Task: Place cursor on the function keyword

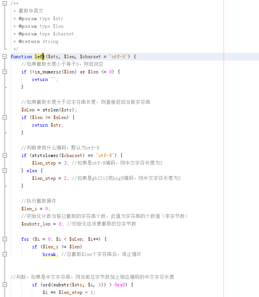Action: click(21, 57)
